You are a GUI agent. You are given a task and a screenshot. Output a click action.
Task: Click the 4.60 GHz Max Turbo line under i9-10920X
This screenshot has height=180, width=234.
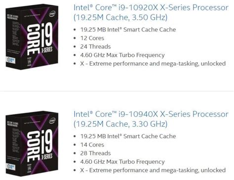pyautogui.click(x=122, y=55)
